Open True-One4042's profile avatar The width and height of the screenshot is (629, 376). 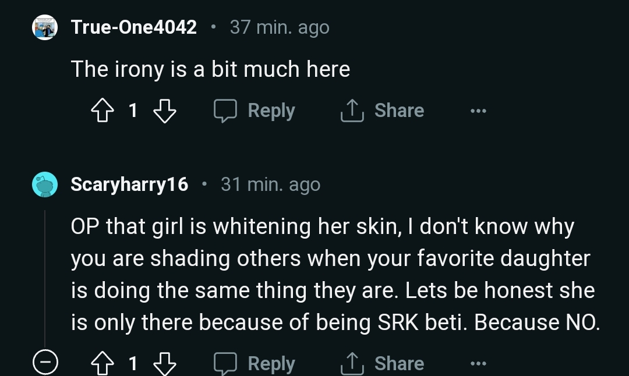coord(44,27)
